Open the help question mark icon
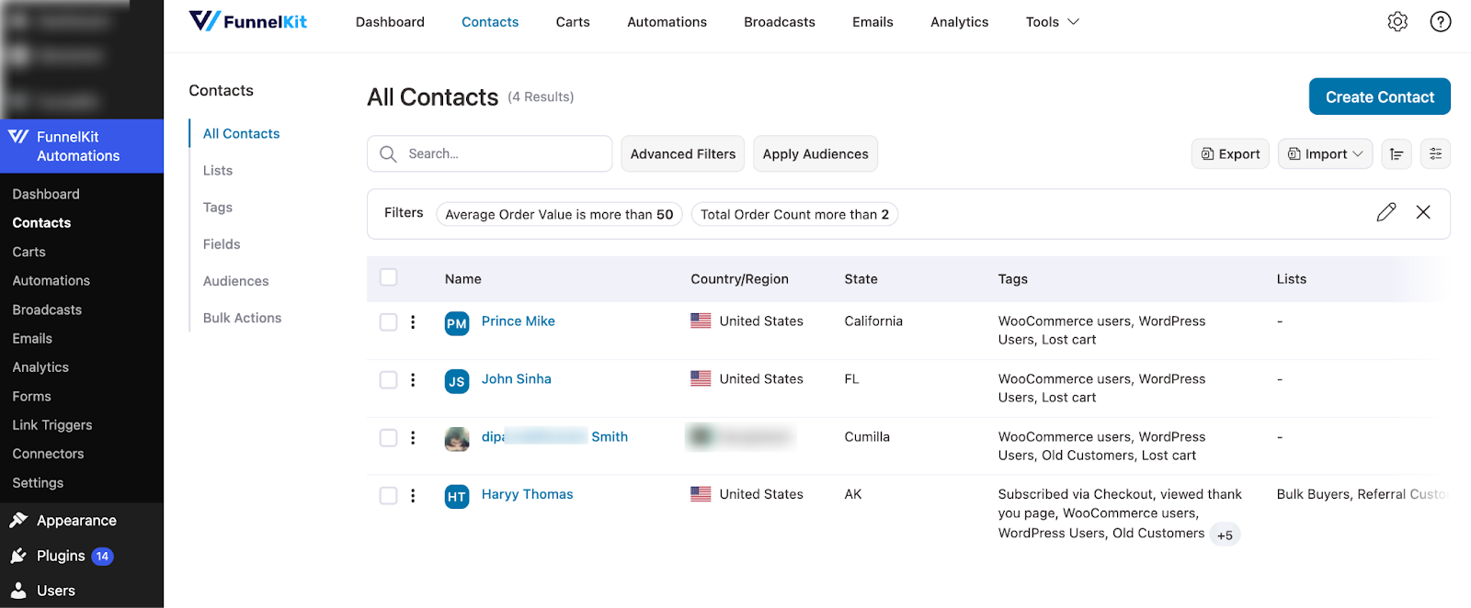This screenshot has width=1471, height=608. [1441, 21]
